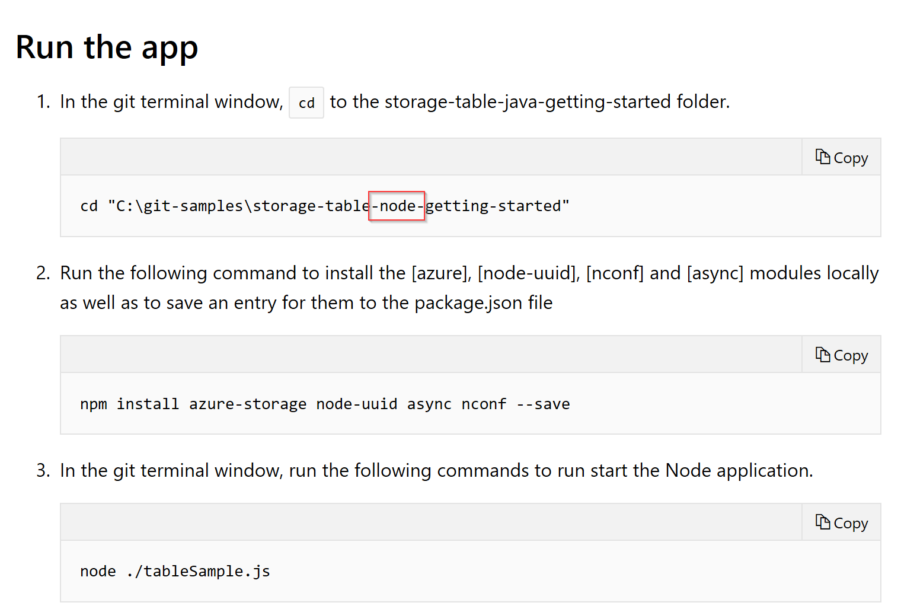Click the Copy icon for the cd command block
This screenshot has width=901, height=609.
click(824, 157)
